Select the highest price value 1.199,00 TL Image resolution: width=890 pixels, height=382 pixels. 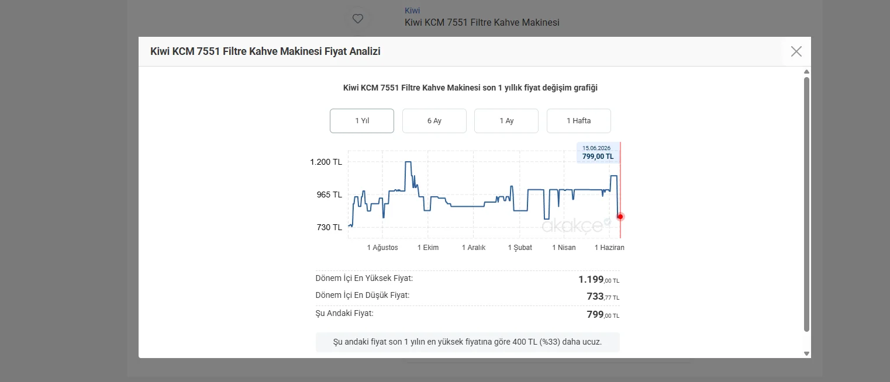(x=599, y=280)
